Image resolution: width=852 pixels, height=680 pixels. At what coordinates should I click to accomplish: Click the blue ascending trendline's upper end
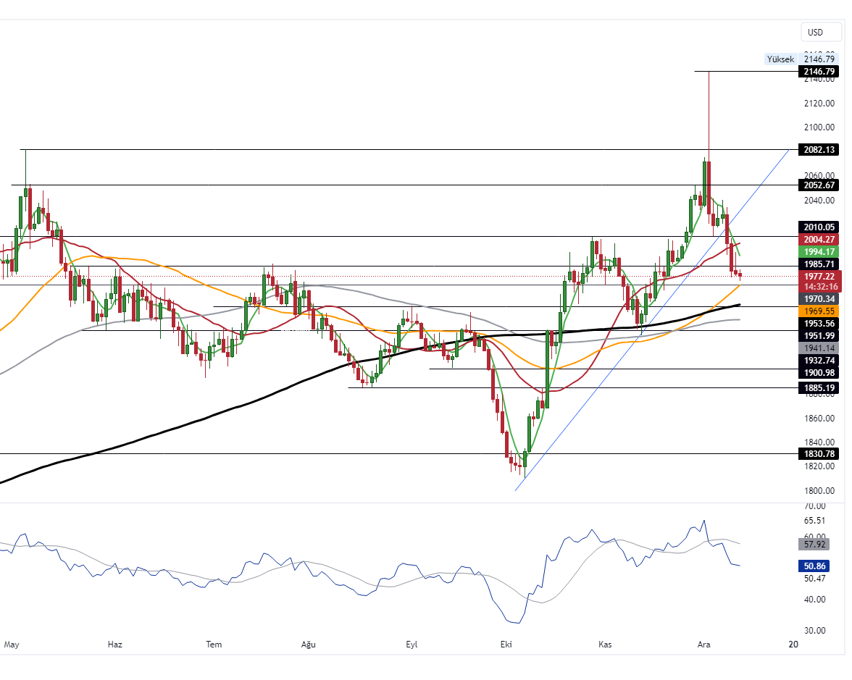click(787, 151)
